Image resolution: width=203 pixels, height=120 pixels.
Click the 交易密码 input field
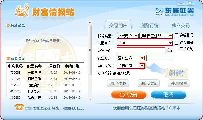tap(141, 51)
